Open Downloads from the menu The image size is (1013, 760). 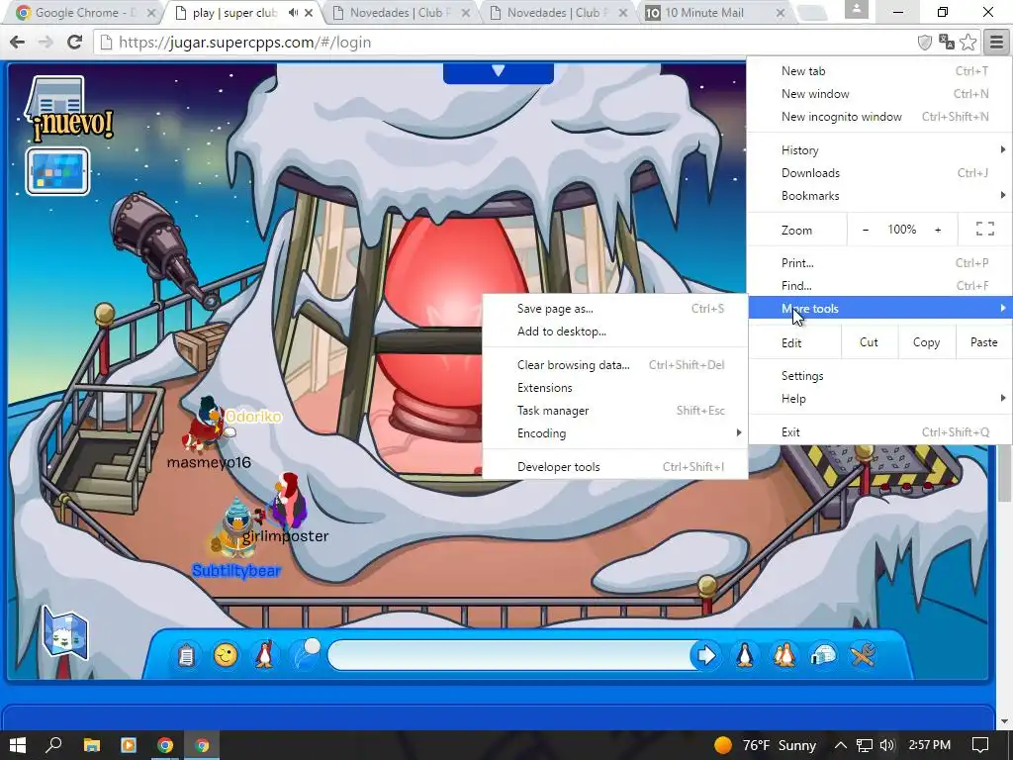click(x=879, y=172)
